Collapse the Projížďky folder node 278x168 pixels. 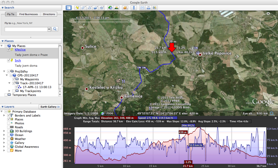coord(4,71)
